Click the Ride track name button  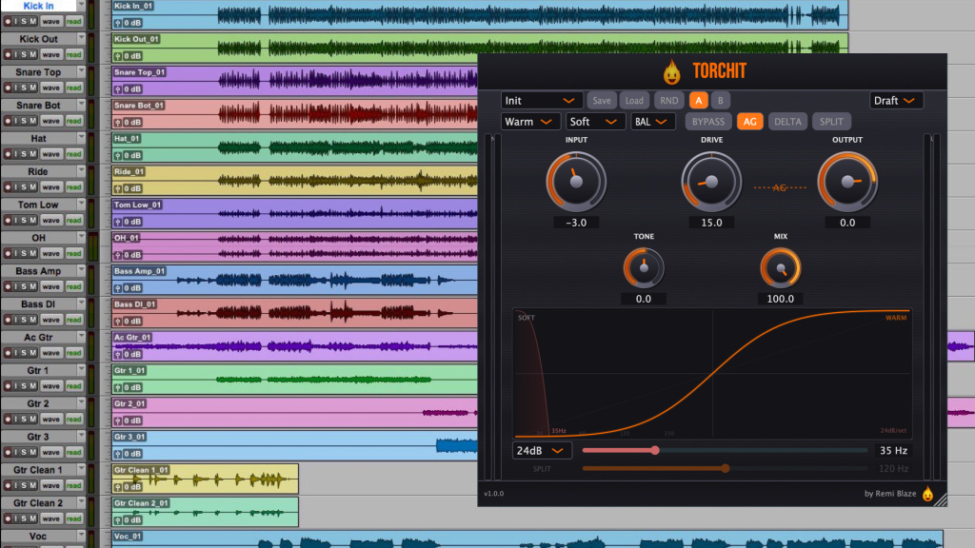click(x=38, y=171)
